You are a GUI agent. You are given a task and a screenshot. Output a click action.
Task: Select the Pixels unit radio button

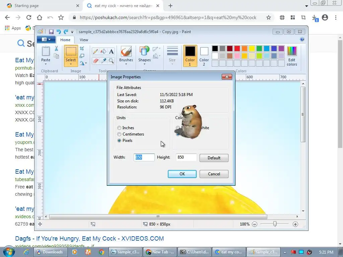coord(119,141)
